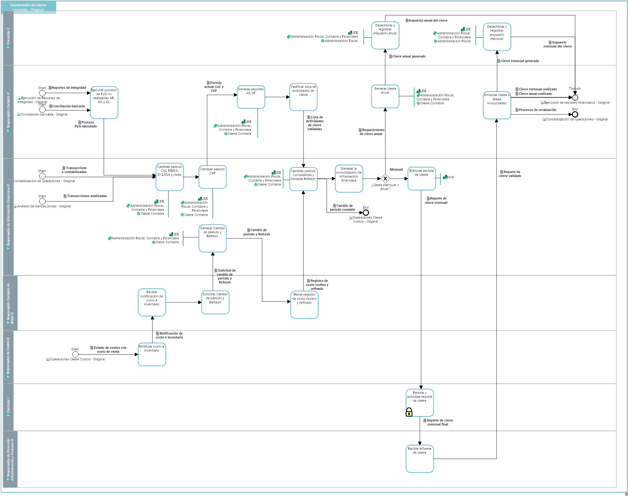
Task: Click End event after Procesos de revaluación
Action: coord(575,114)
